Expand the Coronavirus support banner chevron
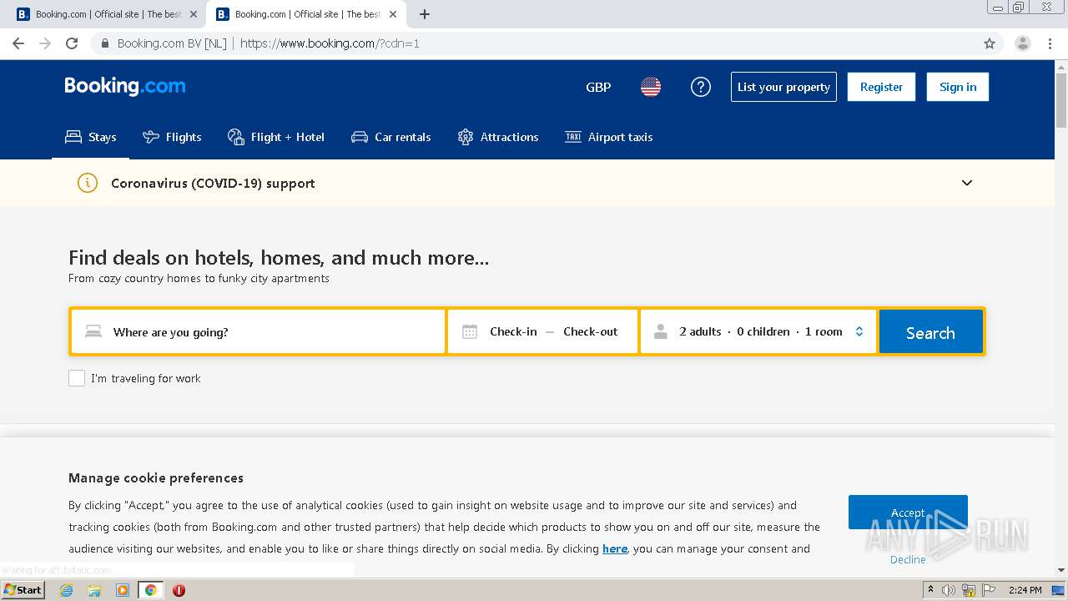The height and width of the screenshot is (601, 1068). point(967,183)
